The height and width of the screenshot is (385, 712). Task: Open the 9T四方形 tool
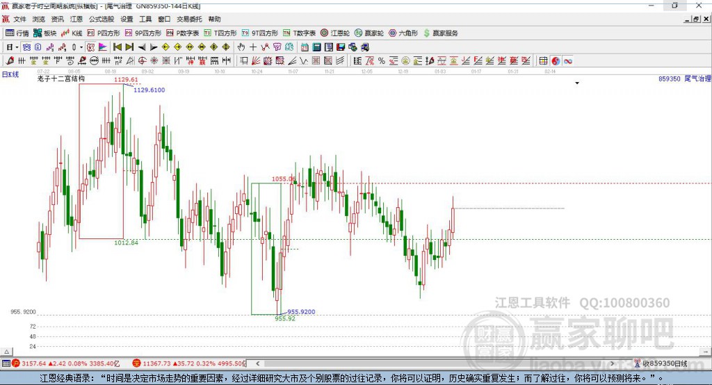[x=260, y=33]
